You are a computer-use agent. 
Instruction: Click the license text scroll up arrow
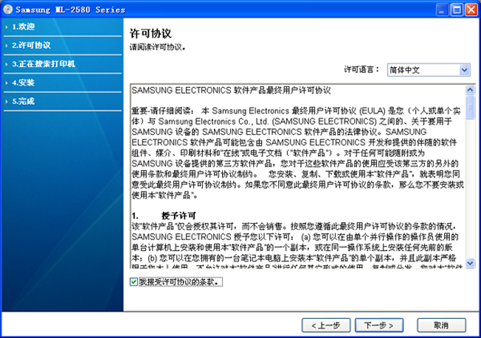[470, 89]
